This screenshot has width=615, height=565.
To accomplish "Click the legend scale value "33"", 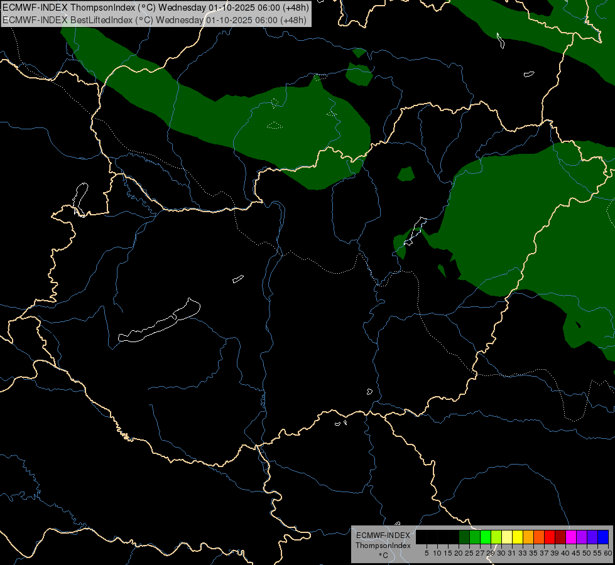I will (523, 553).
